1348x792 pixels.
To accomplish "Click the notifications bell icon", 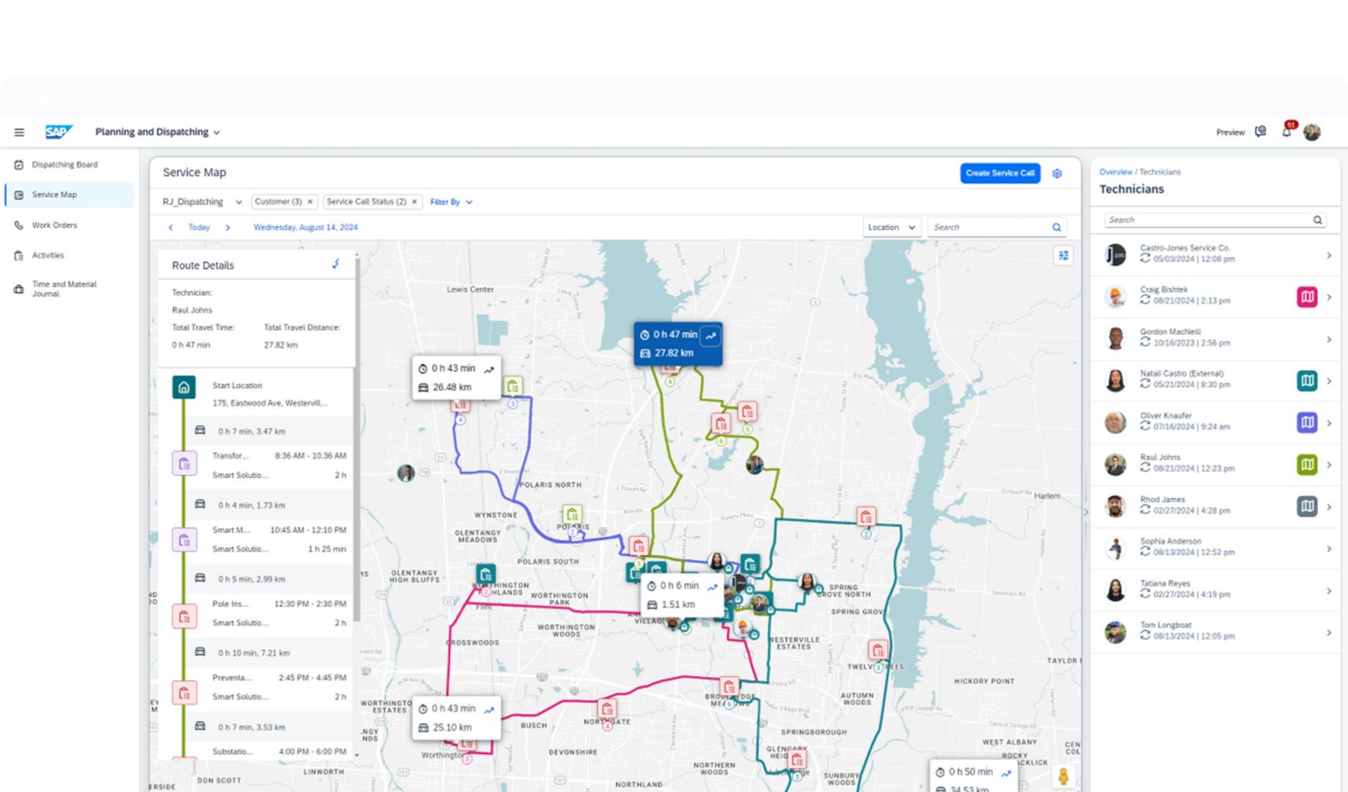I will pyautogui.click(x=1286, y=132).
